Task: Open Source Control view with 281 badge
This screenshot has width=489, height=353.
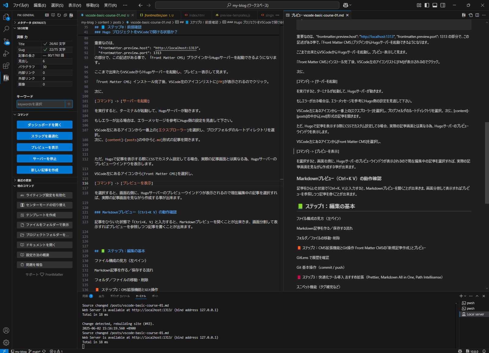Action: point(6,41)
